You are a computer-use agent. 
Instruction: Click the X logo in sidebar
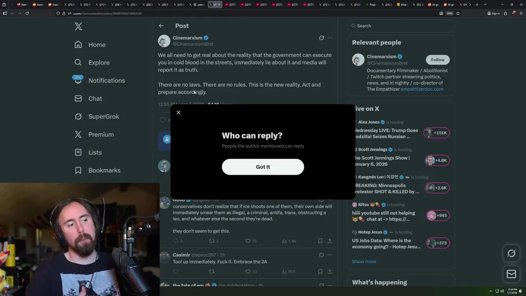click(78, 27)
